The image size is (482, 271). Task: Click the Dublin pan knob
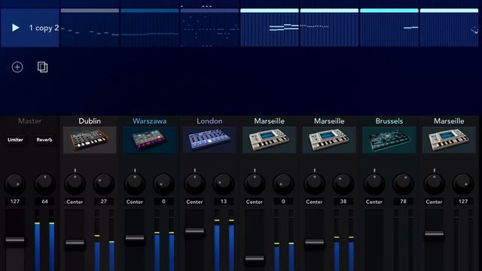(75, 184)
